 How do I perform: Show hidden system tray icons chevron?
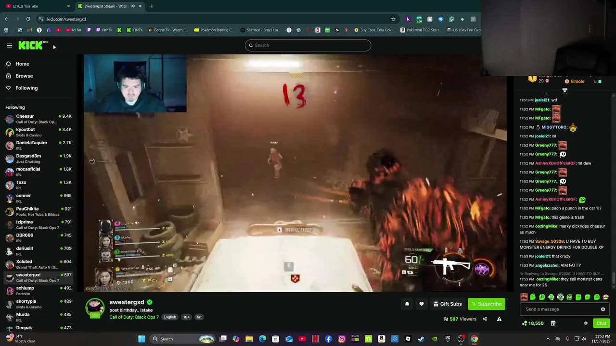click(x=548, y=339)
